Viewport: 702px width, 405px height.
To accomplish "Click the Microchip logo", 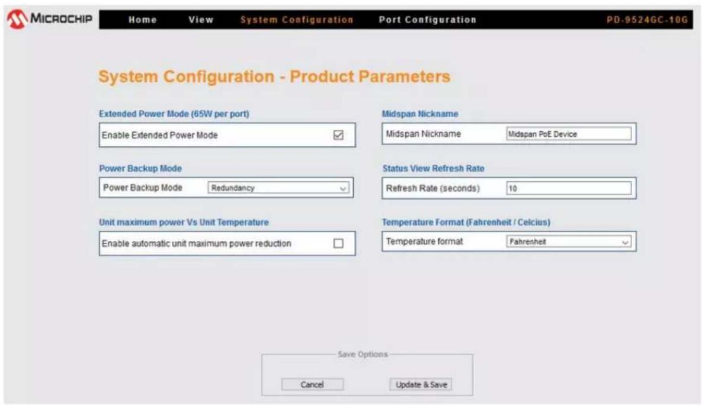I will pos(50,19).
